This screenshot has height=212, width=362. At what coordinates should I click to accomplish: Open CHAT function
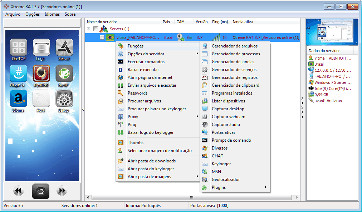(235, 156)
